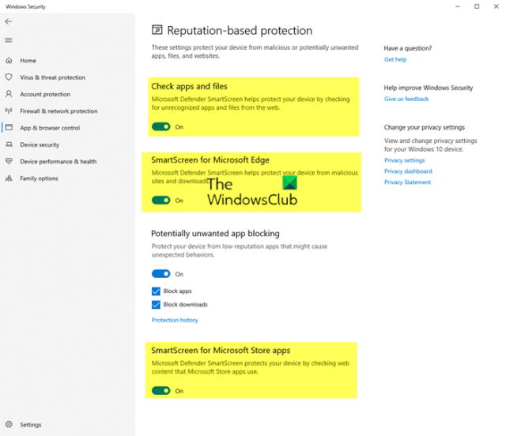Uncheck the Block downloads checkbox

pos(157,305)
